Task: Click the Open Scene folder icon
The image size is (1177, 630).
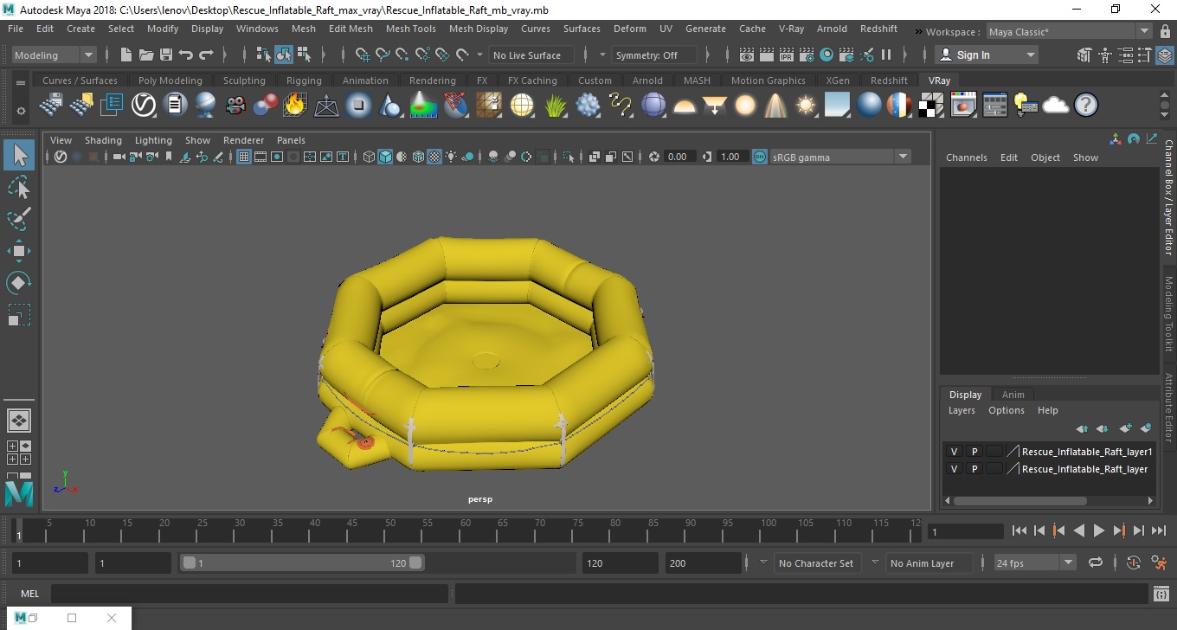Action: click(x=146, y=55)
